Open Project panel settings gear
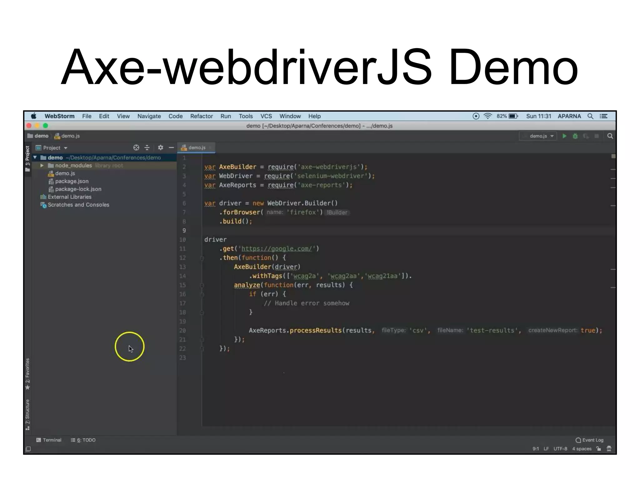The image size is (640, 480). [160, 147]
